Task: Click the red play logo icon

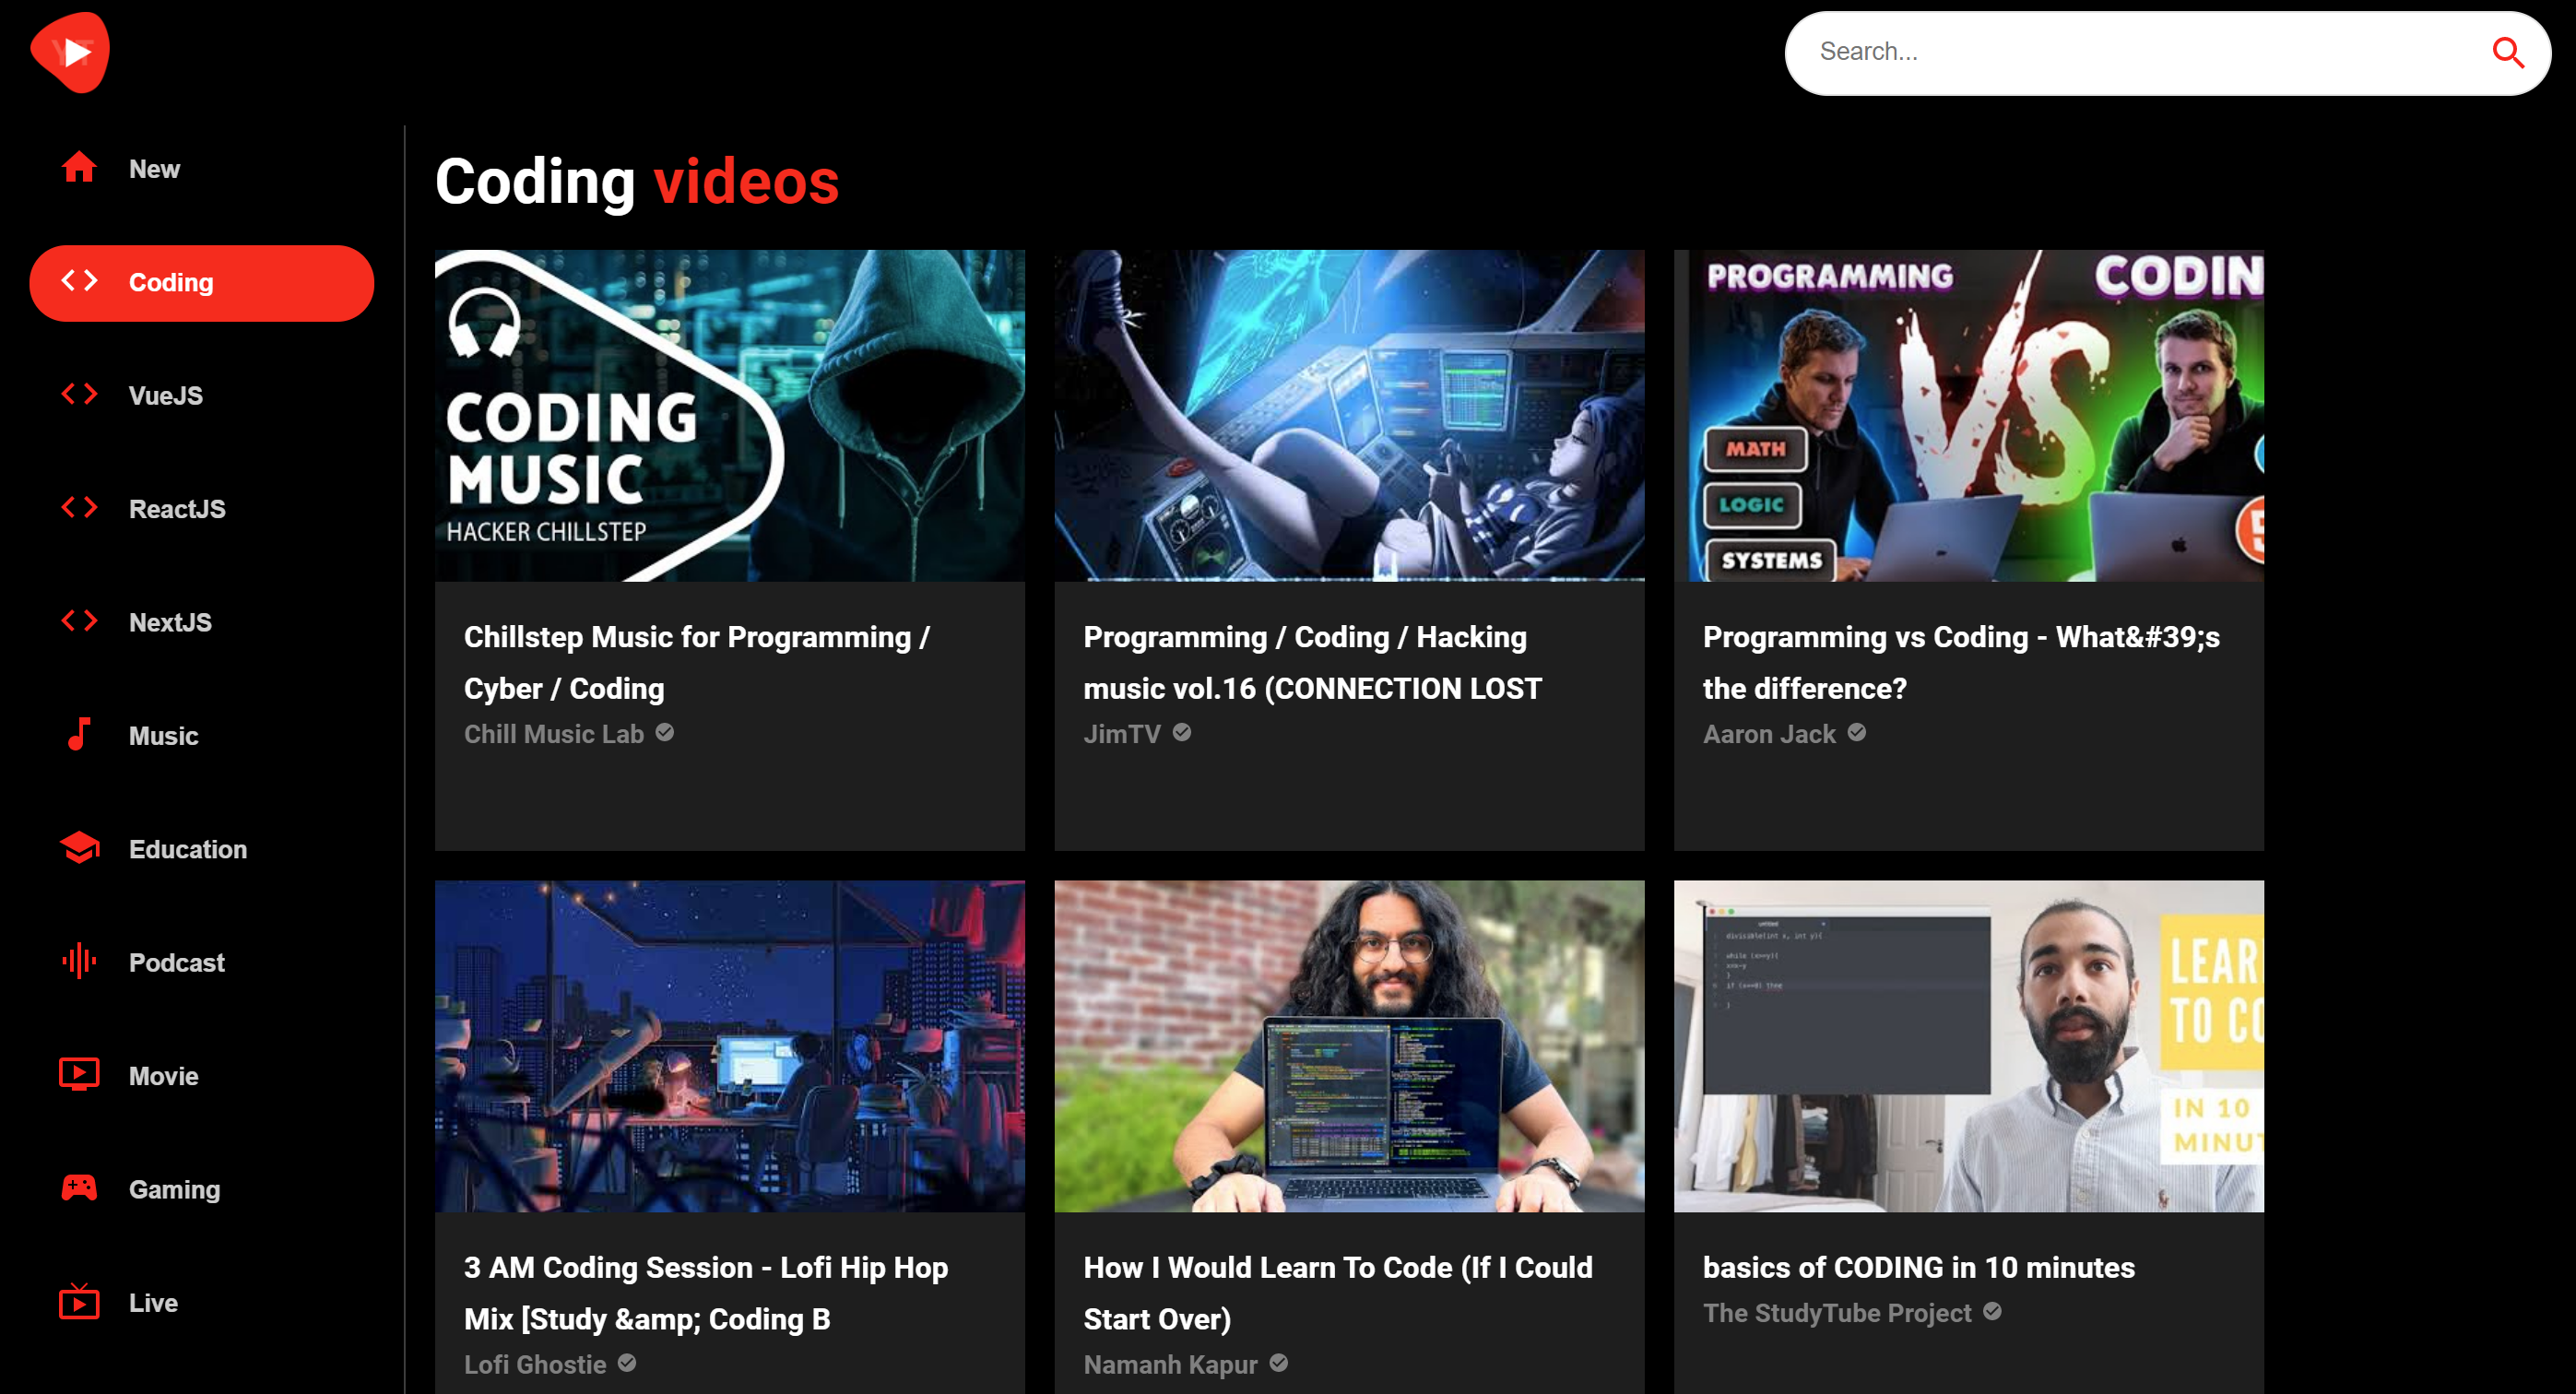Action: point(70,52)
